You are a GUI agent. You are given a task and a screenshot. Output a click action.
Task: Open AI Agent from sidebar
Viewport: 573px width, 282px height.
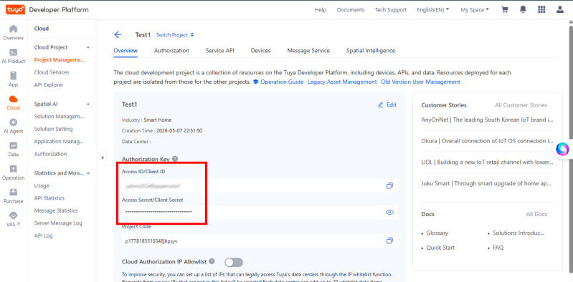pos(13,126)
